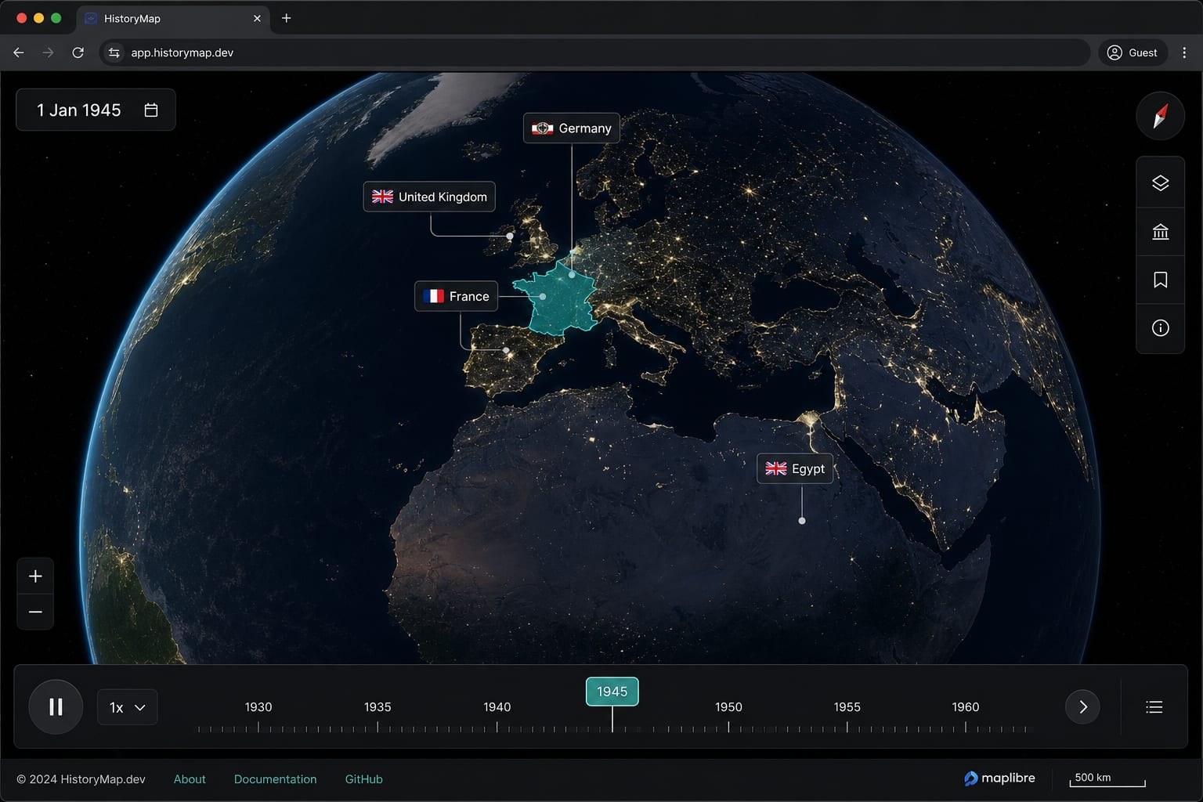Jump to 1930 on the timeline
Image resolution: width=1203 pixels, height=802 pixels.
(258, 707)
